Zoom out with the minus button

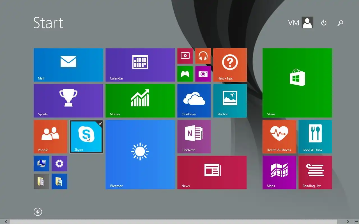coord(356,222)
